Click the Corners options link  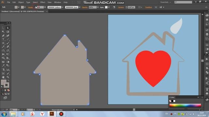121,7
